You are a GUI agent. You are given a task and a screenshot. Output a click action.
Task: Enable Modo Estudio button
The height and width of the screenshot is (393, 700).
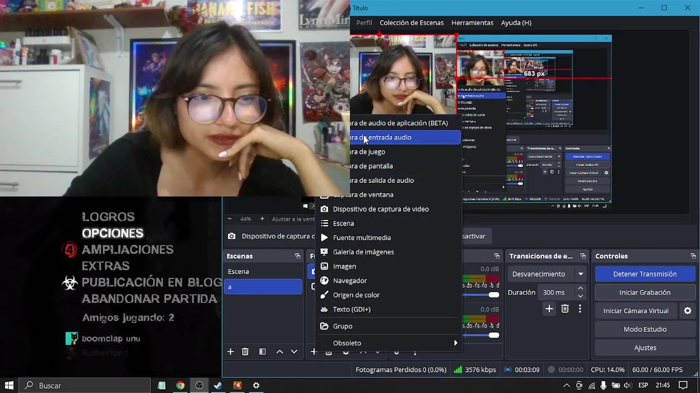[645, 329]
